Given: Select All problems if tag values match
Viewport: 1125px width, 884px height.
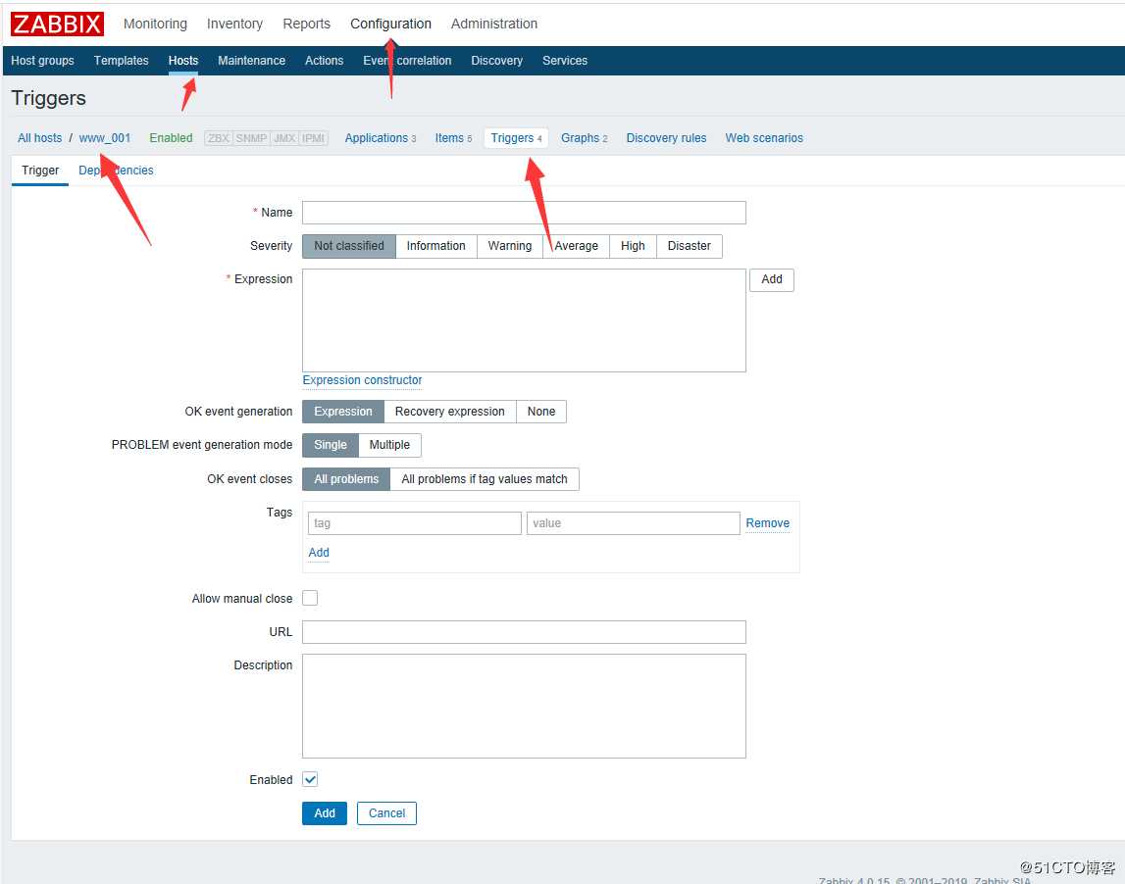Looking at the screenshot, I should tap(485, 479).
